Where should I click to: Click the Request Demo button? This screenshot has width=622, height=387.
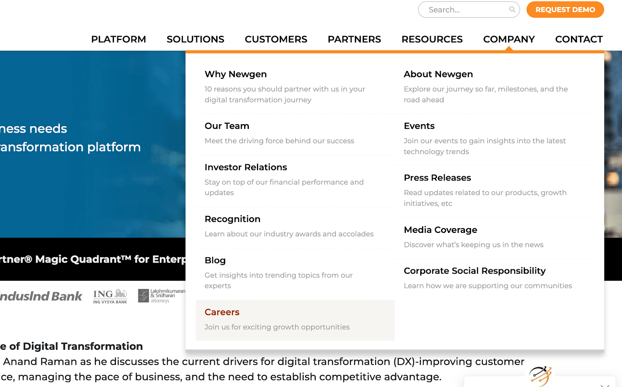click(x=565, y=10)
